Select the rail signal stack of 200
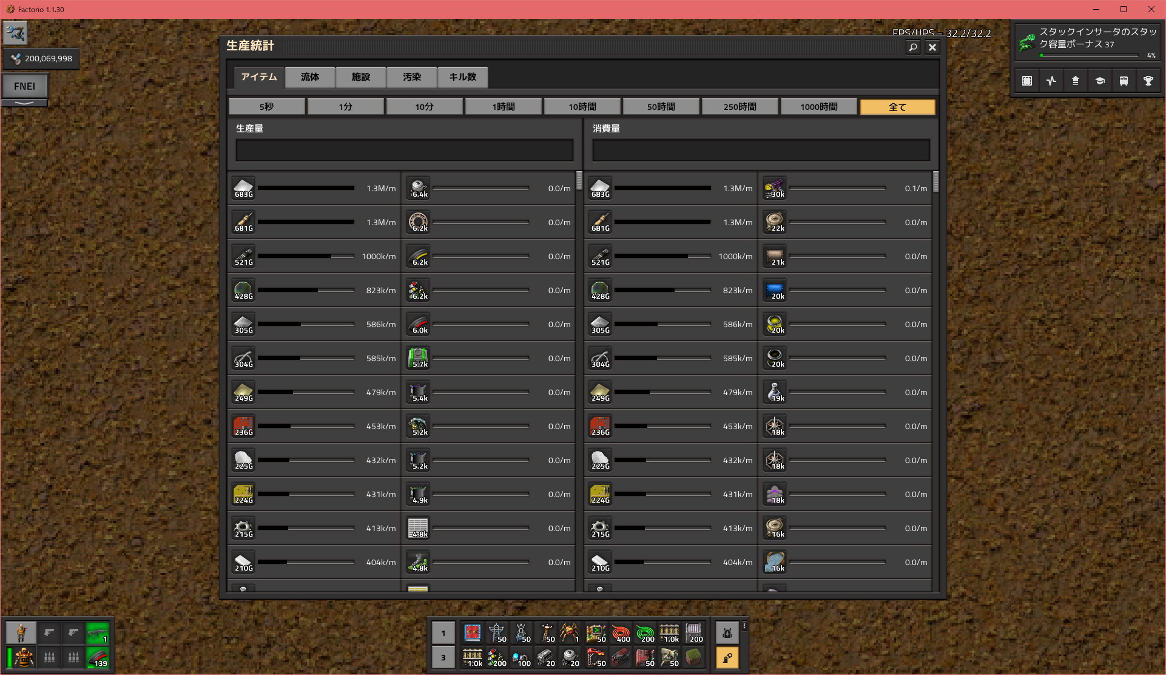The width and height of the screenshot is (1166, 675). (497, 657)
